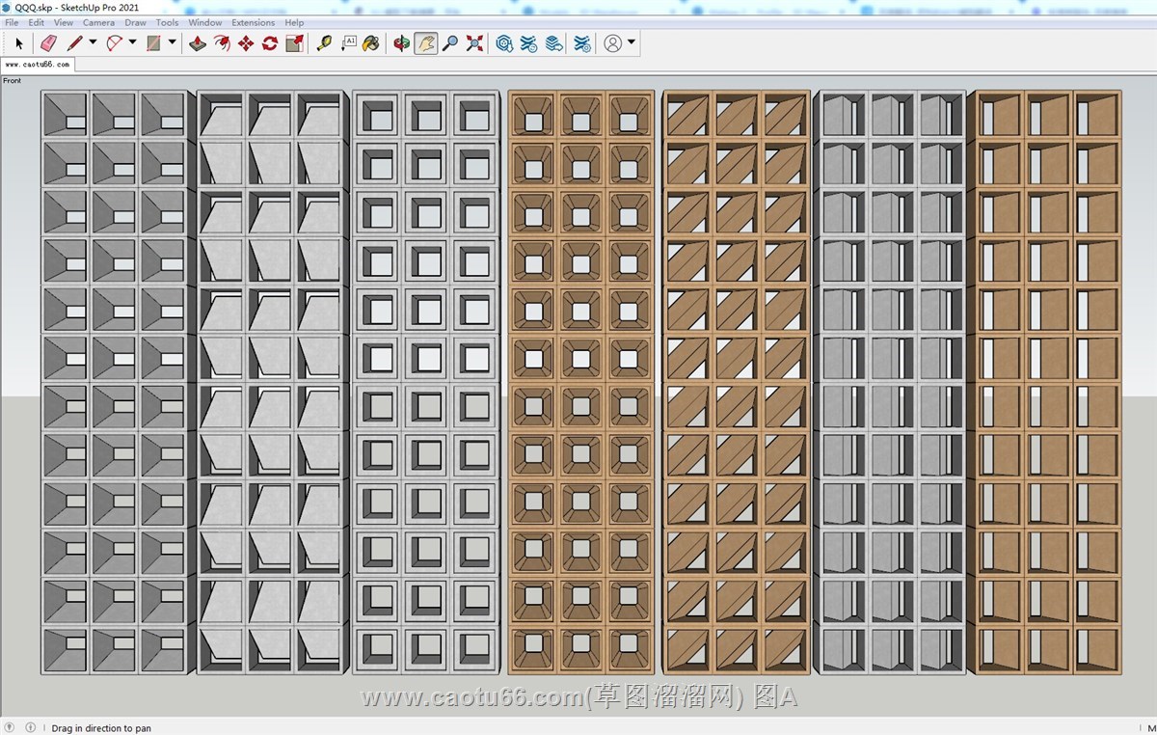Open the Extension Manager icon
The width and height of the screenshot is (1157, 735).
[x=582, y=43]
